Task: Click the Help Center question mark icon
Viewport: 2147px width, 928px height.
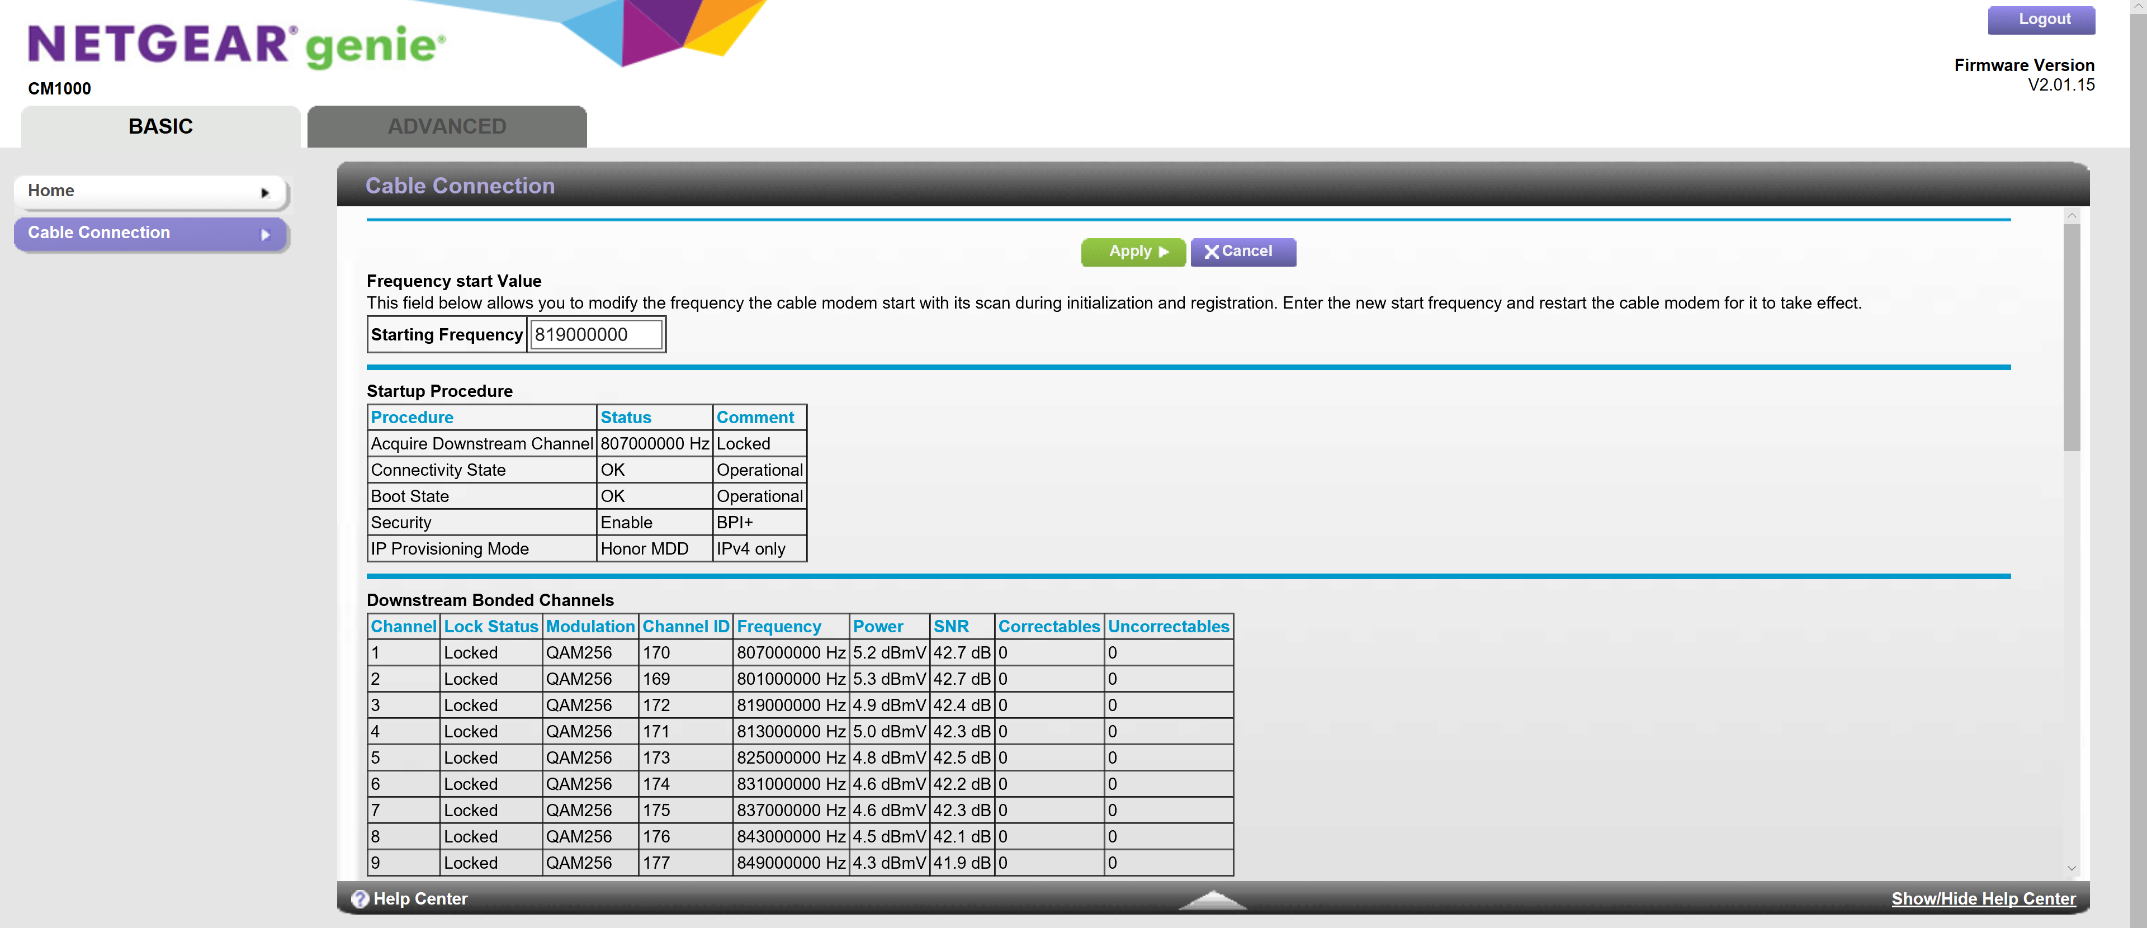Action: 359,898
